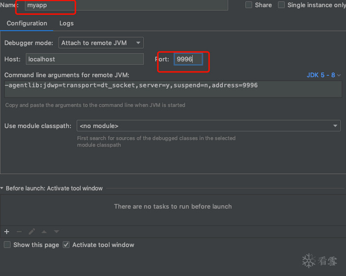Click the add task plus icon

(7, 232)
